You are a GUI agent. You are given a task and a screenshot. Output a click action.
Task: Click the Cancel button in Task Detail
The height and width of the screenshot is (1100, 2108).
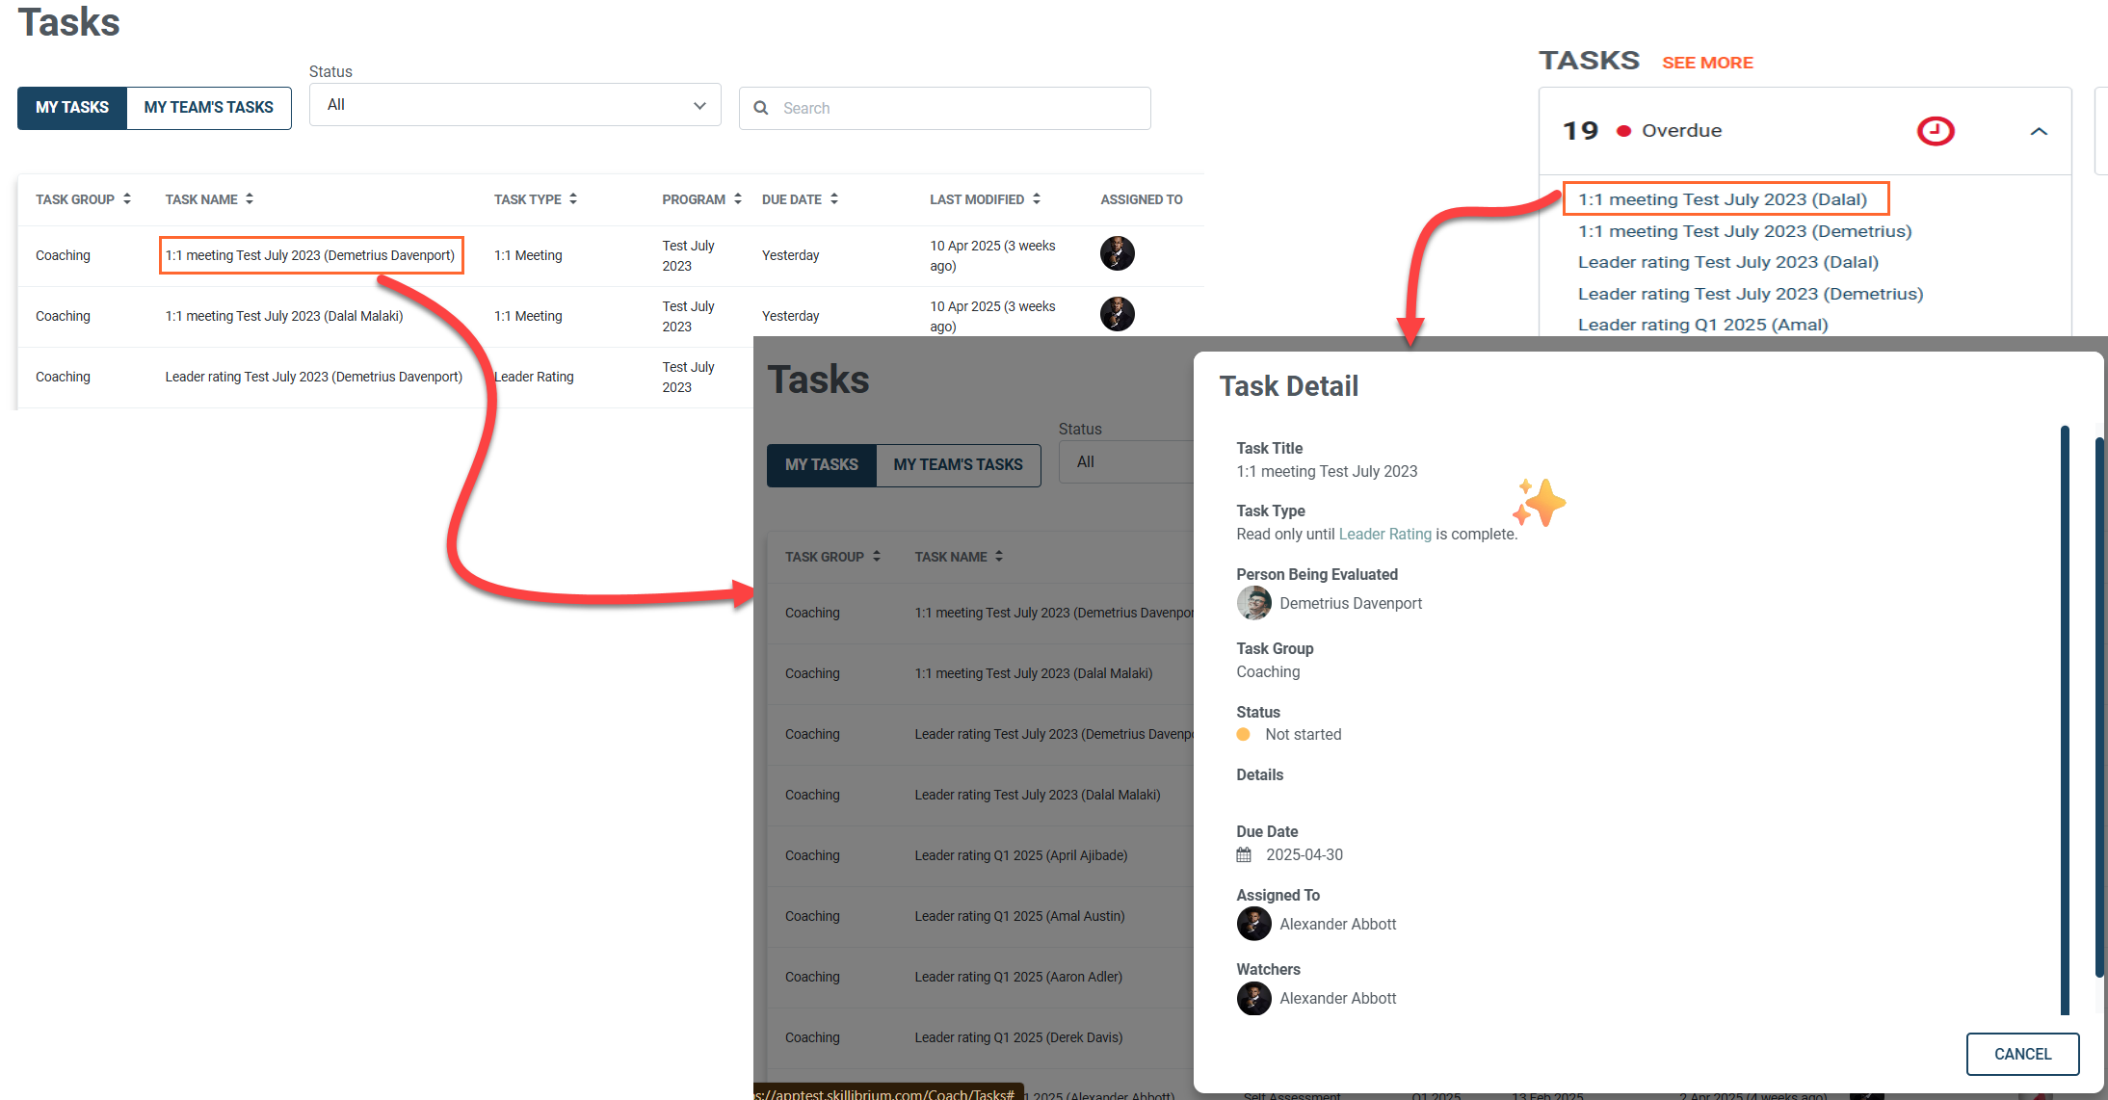pyautogui.click(x=2022, y=1054)
